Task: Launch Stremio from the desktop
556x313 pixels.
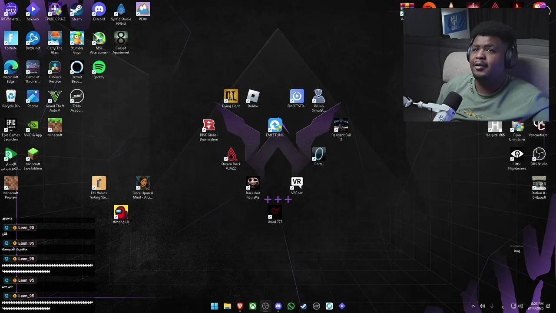Action: 33,12
